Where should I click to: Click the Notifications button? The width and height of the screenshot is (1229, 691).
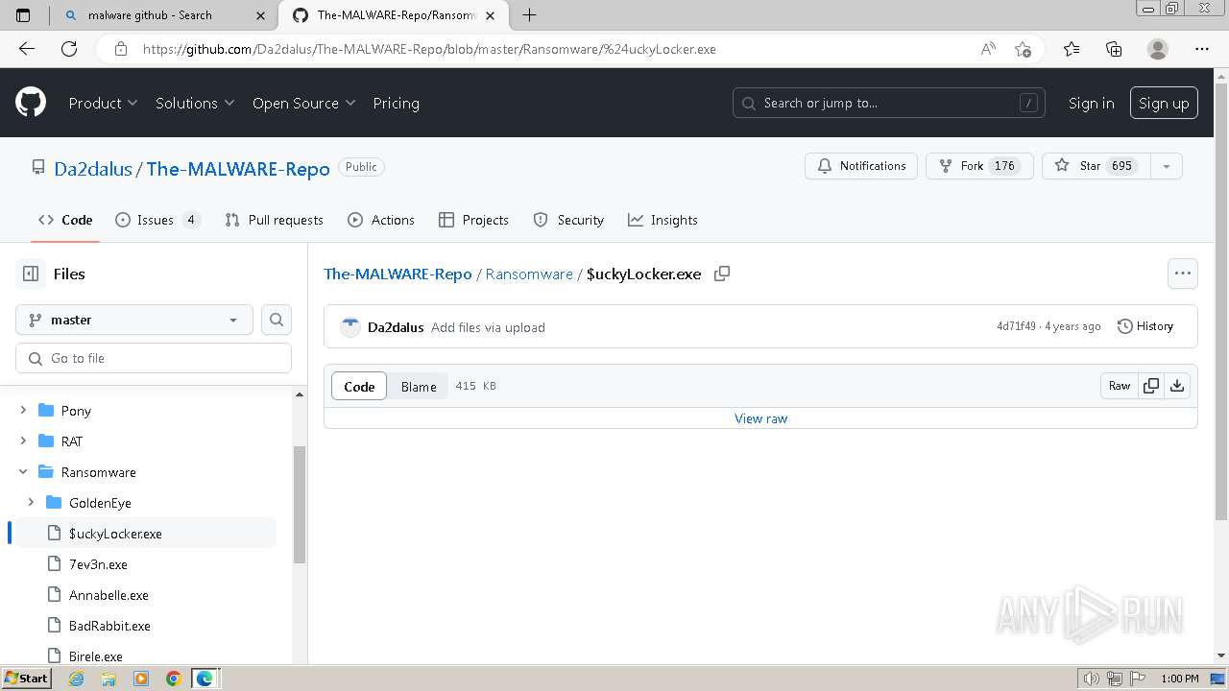[x=861, y=166]
